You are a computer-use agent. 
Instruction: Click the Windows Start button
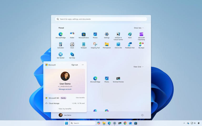(66, 123)
